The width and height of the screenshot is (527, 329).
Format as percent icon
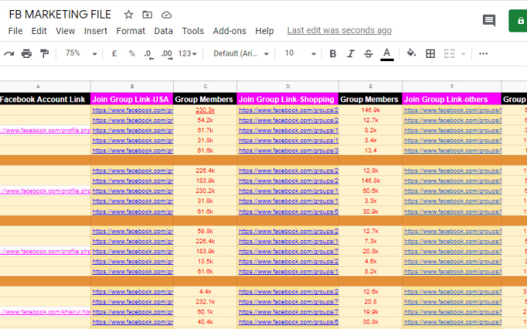132,53
